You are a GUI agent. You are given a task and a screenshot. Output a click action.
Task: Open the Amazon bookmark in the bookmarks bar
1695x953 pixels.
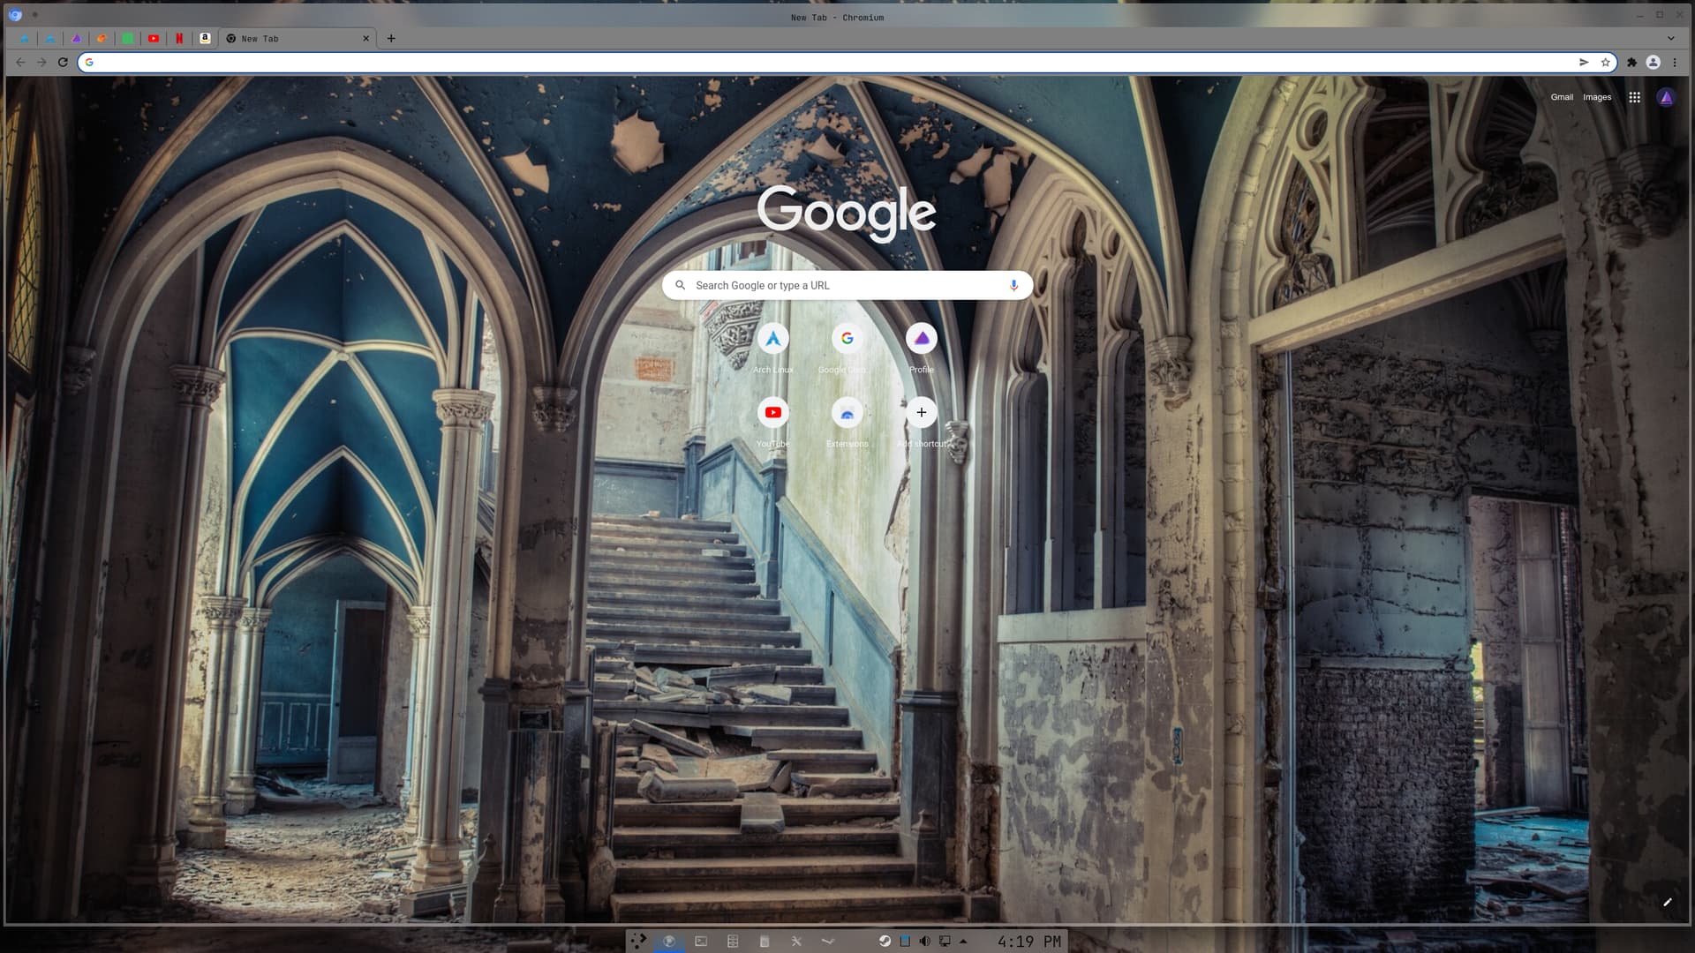tap(206, 38)
